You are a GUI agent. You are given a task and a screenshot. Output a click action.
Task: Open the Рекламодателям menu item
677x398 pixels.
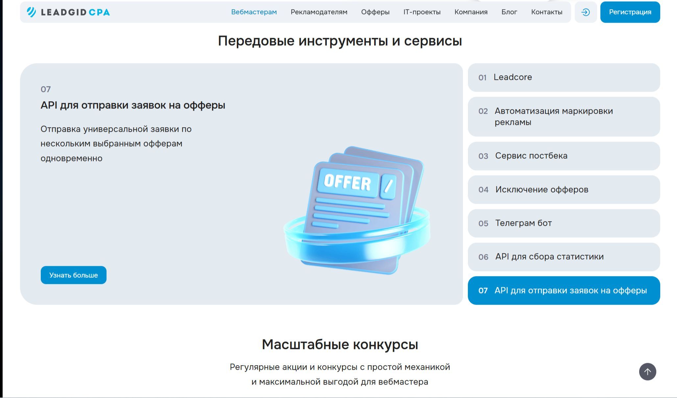click(x=319, y=12)
